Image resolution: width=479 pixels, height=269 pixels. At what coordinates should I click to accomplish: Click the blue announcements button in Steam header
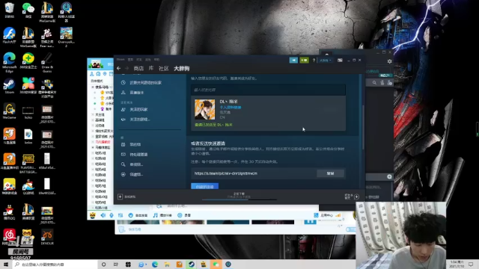[x=293, y=60]
